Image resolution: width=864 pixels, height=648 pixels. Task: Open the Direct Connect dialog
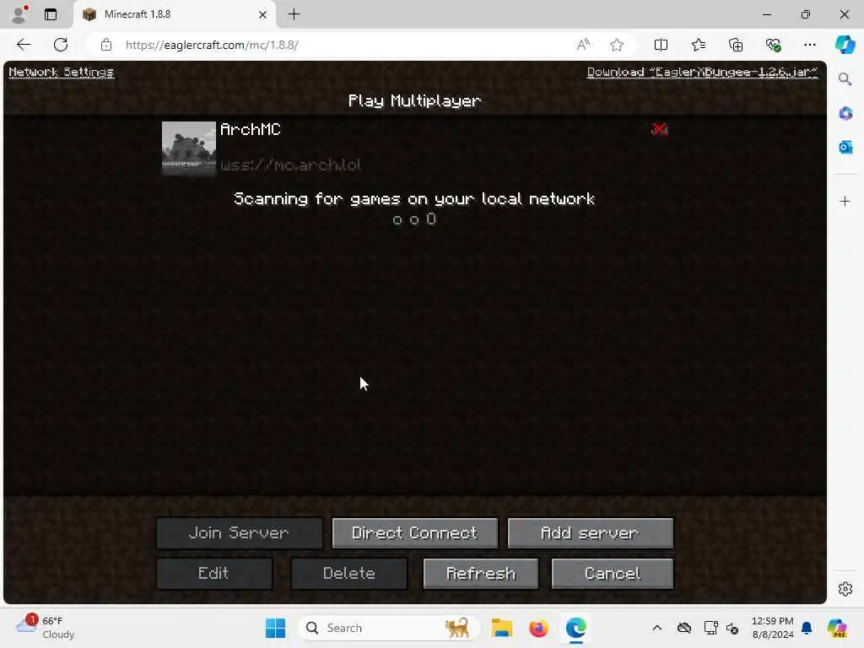(x=414, y=533)
